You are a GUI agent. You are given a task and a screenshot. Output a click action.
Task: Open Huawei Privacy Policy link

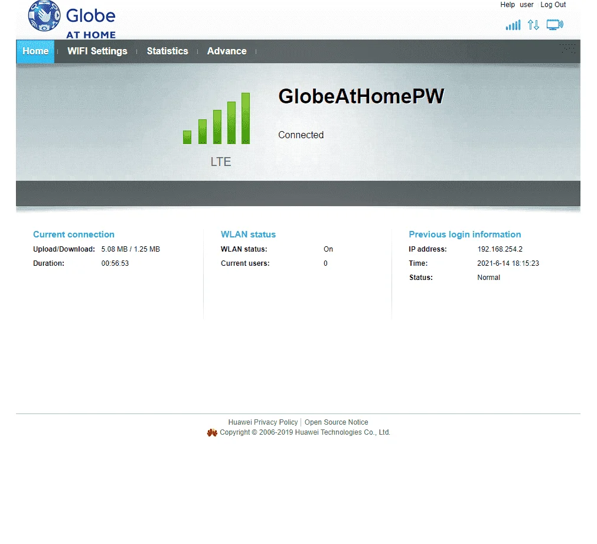tap(263, 422)
